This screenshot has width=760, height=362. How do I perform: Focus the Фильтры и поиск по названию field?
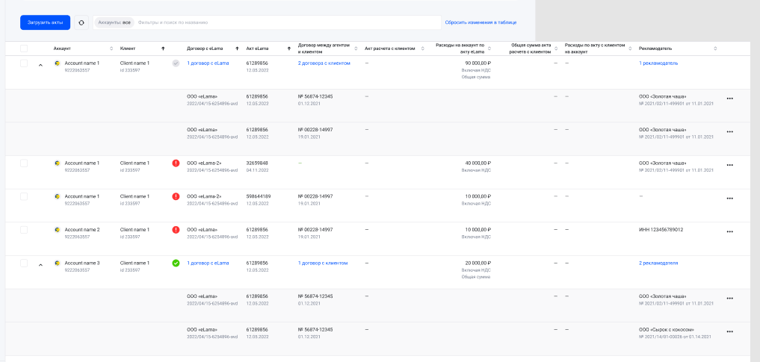[x=284, y=22]
